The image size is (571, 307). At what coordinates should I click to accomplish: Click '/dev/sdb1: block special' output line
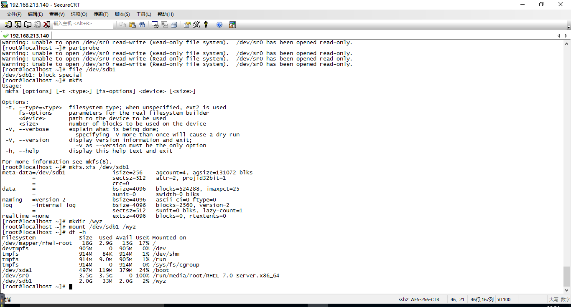click(42, 75)
